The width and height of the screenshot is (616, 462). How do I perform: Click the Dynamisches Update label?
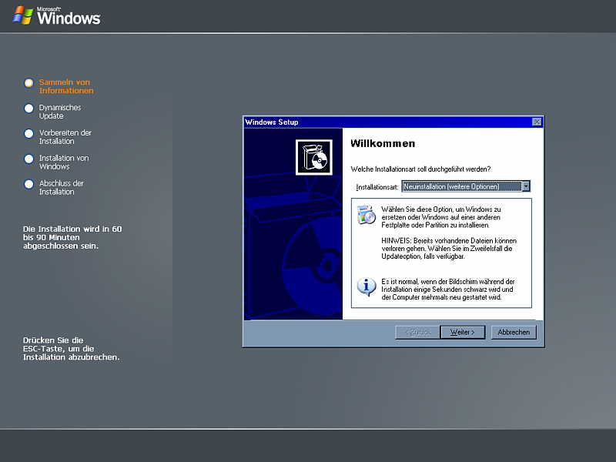coord(60,112)
